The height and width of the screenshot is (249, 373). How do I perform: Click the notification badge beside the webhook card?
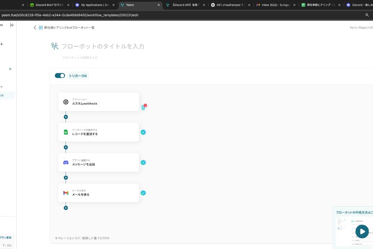[143, 107]
